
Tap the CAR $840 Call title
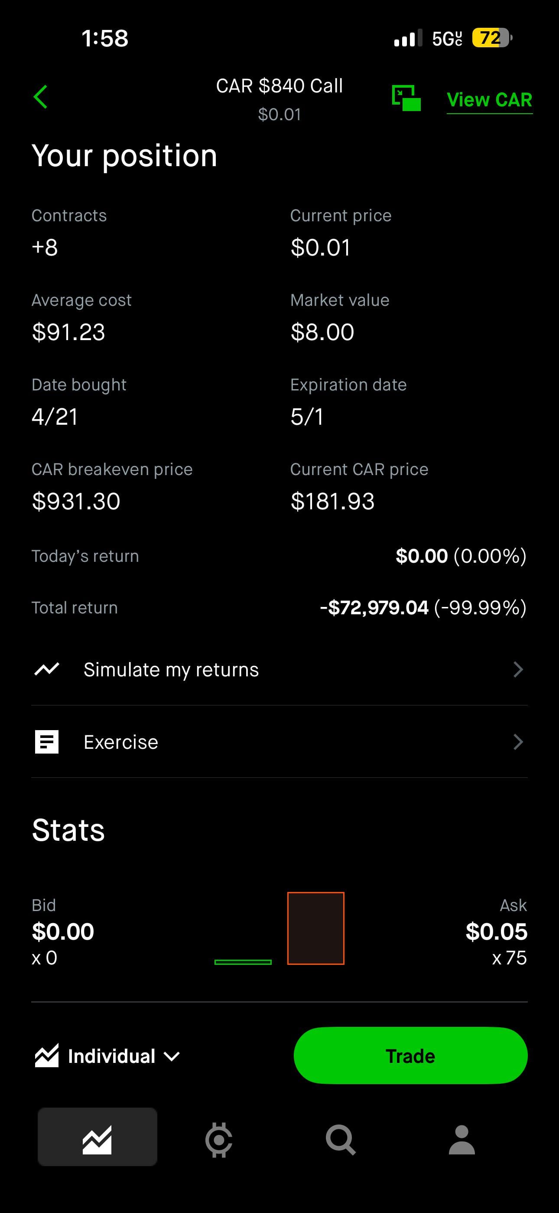pos(279,86)
